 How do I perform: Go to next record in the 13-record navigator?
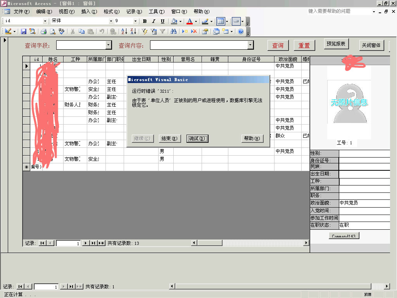pyautogui.click(x=85, y=243)
